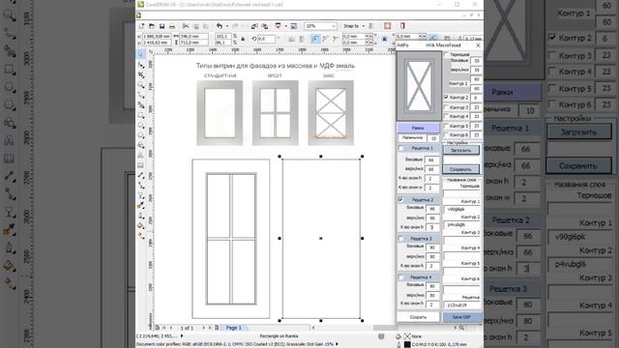This screenshot has width=619, height=348.
Task: Open the publish options dropdown arrow
Action: (286, 26)
